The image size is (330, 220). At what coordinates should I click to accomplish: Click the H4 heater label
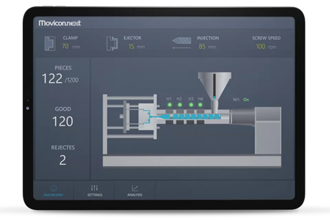tap(201, 98)
